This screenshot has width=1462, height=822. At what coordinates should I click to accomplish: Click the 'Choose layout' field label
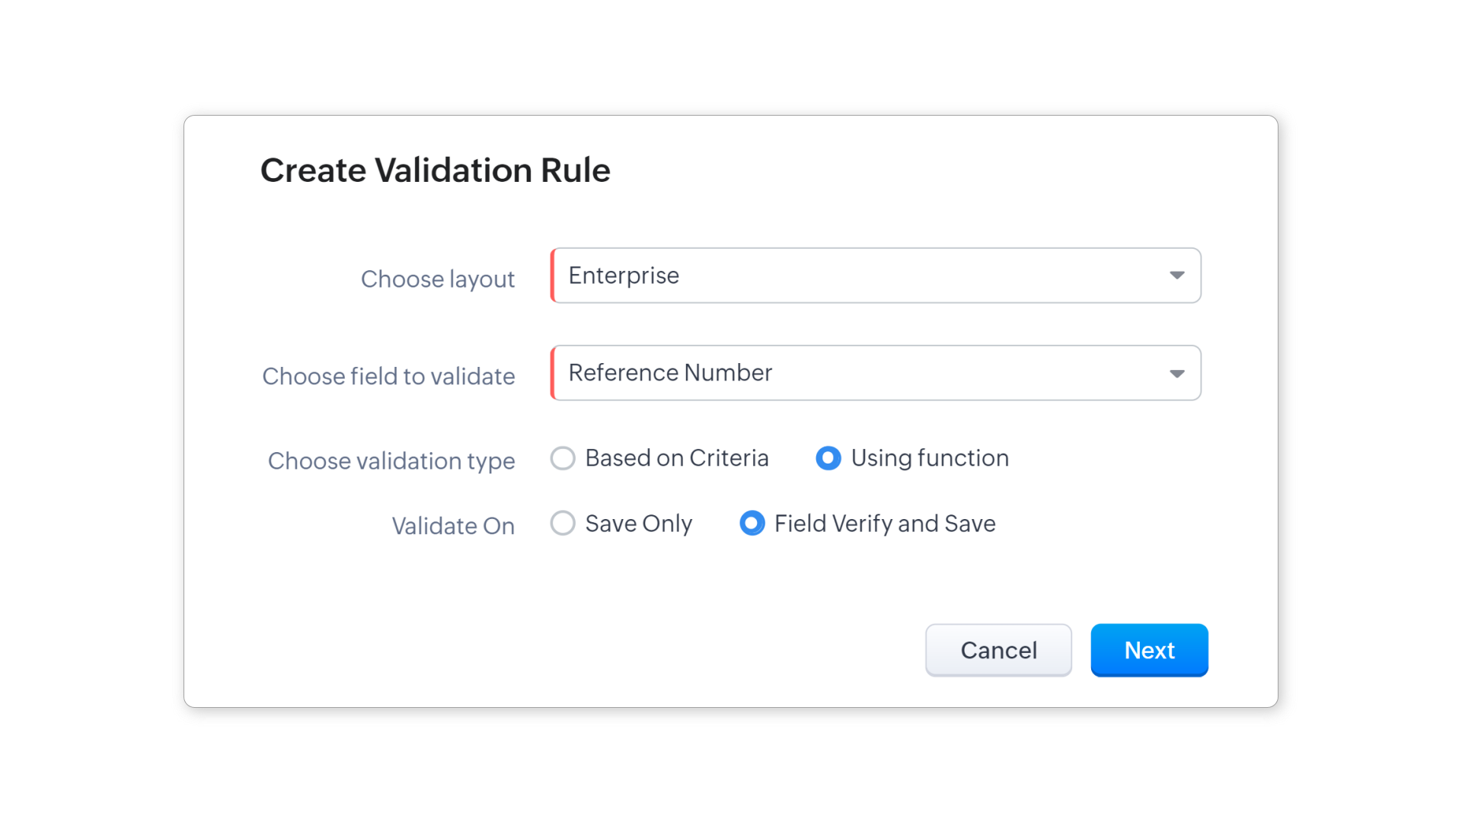pos(438,279)
